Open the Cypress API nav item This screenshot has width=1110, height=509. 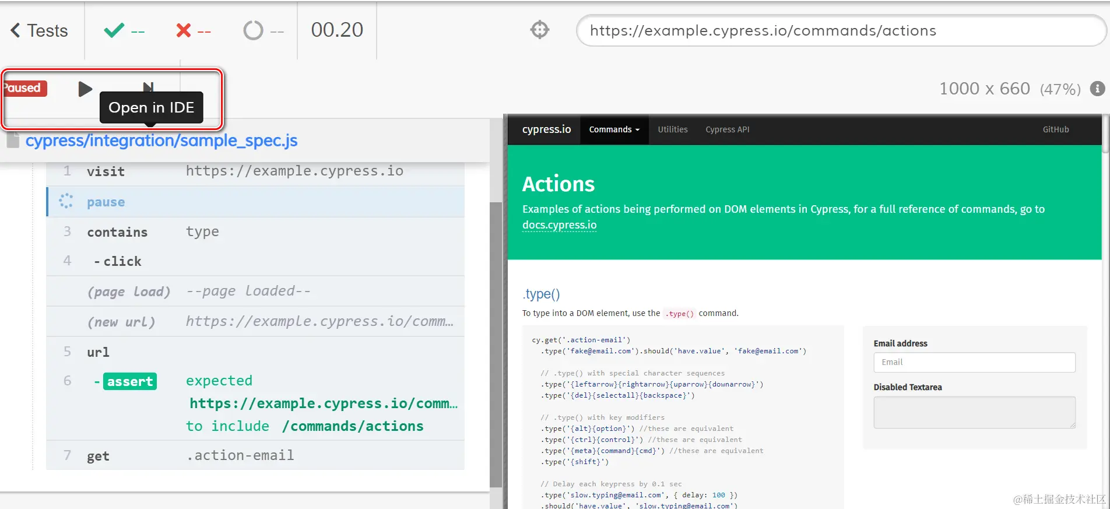pyautogui.click(x=728, y=129)
